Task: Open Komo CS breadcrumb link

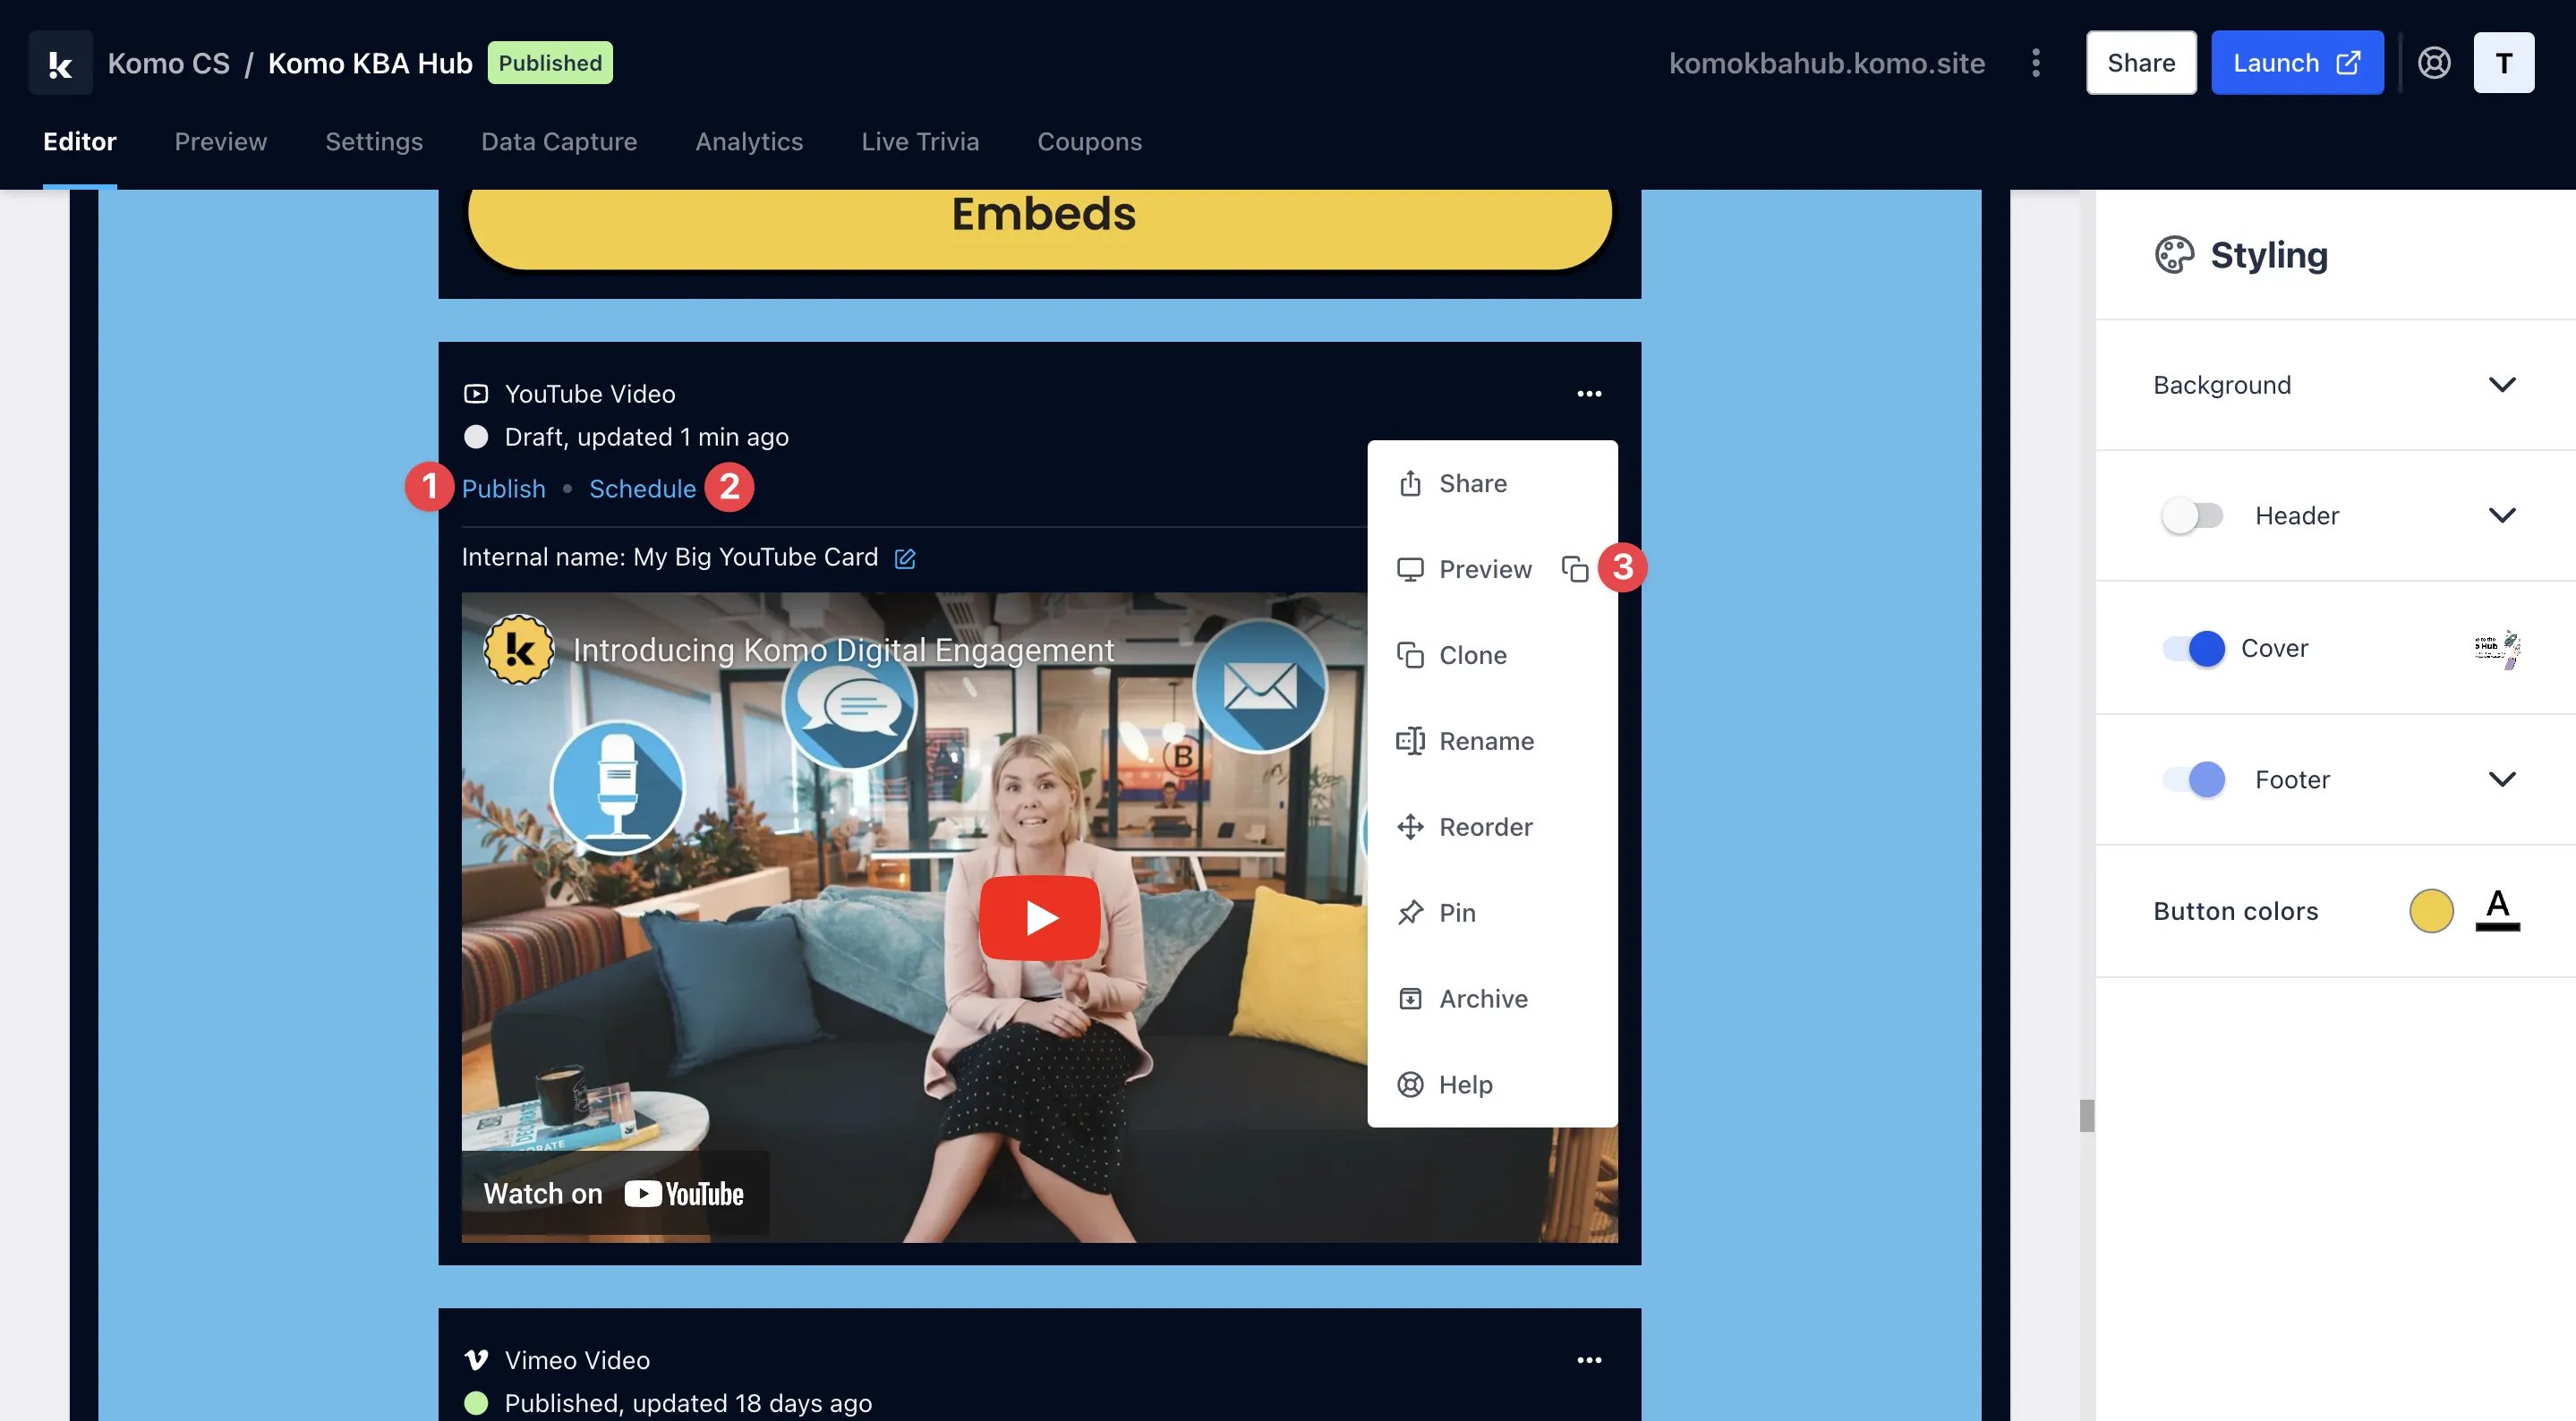Action: click(168, 63)
